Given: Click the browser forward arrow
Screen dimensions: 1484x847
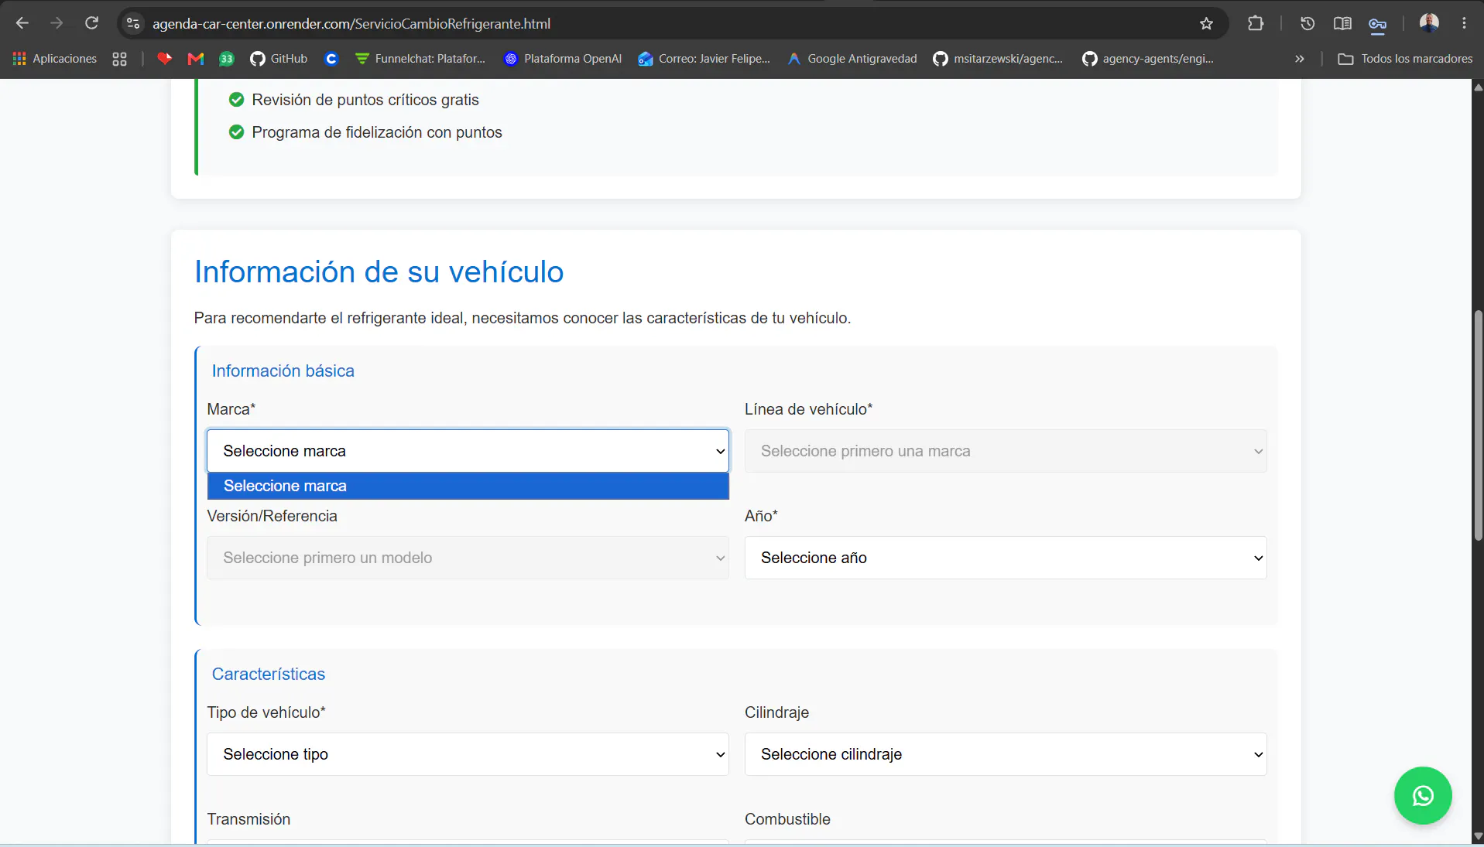Looking at the screenshot, I should 57,23.
